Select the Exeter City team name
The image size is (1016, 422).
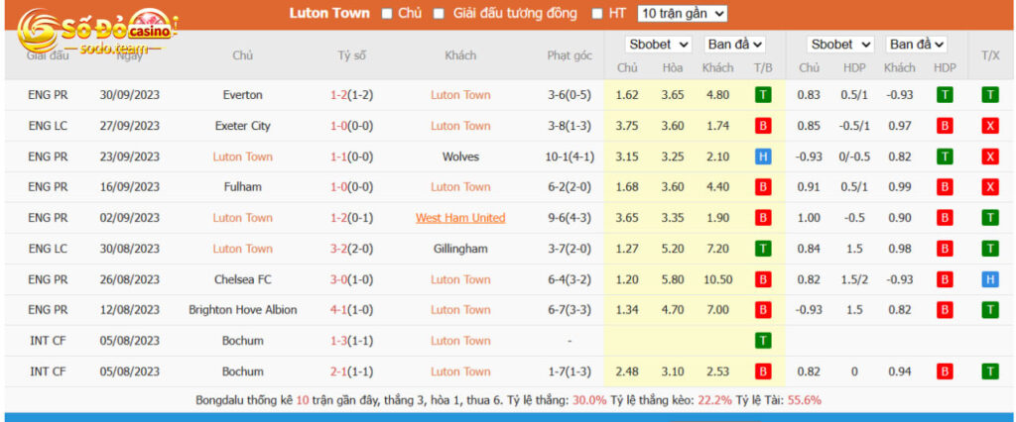242,126
